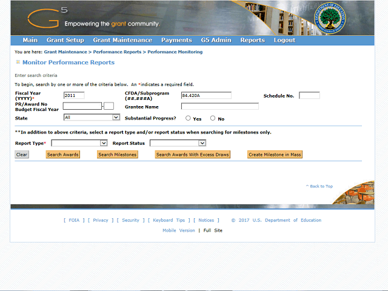Image resolution: width=388 pixels, height=291 pixels.
Task: Select No for Substantial Progress
Action: [213, 118]
